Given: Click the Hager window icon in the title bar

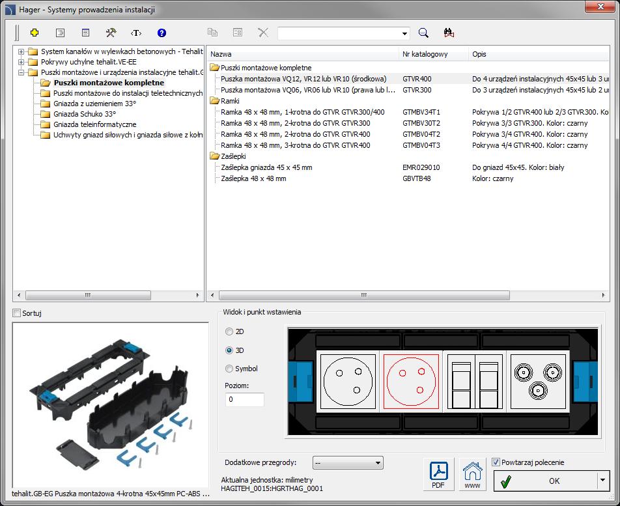Looking at the screenshot, I should pyautogui.click(x=10, y=10).
